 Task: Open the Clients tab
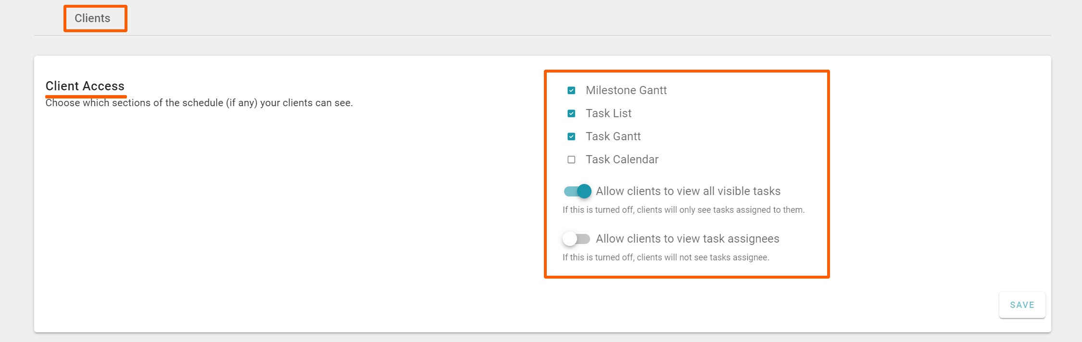92,18
